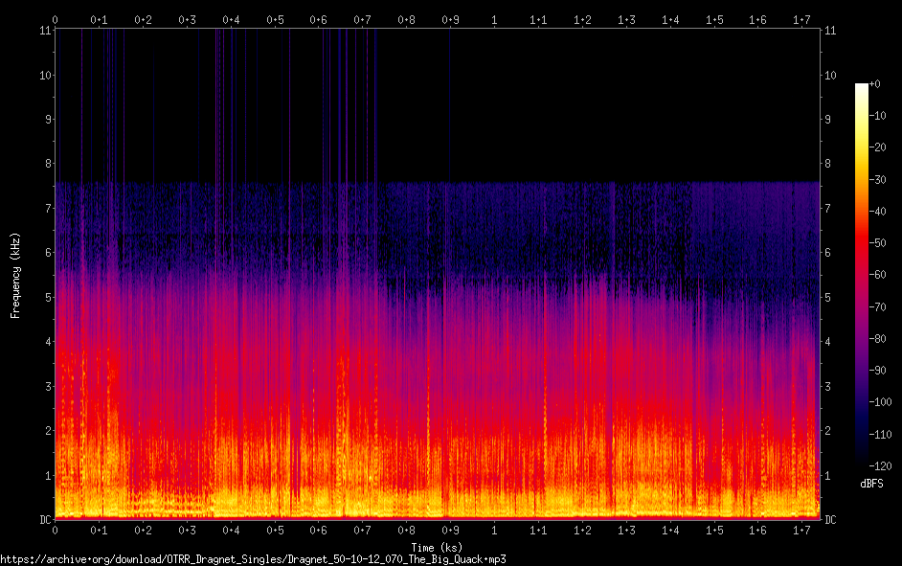Click the 'DC' label on the left axis
This screenshot has height=566, width=902.
pos(44,520)
